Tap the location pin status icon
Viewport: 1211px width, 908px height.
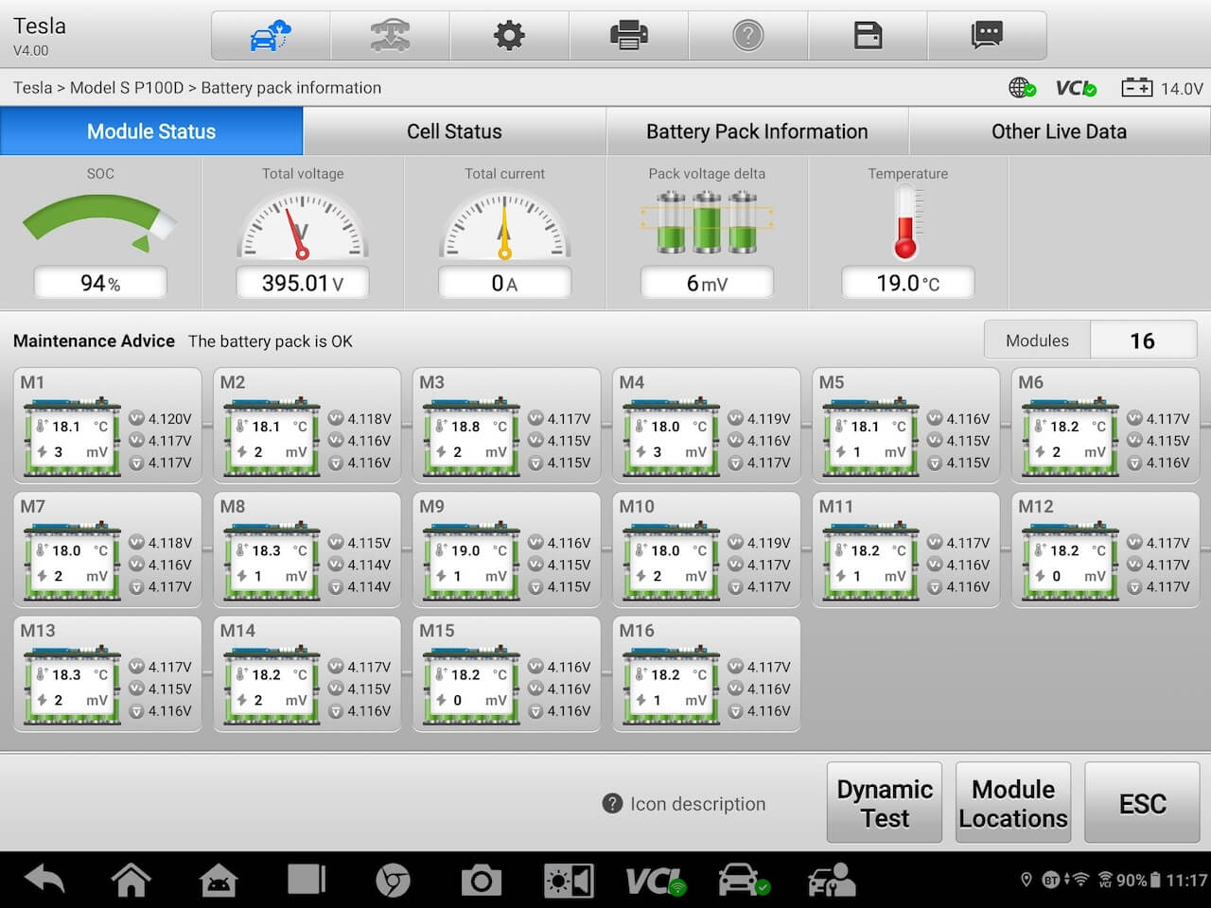pos(1027,881)
